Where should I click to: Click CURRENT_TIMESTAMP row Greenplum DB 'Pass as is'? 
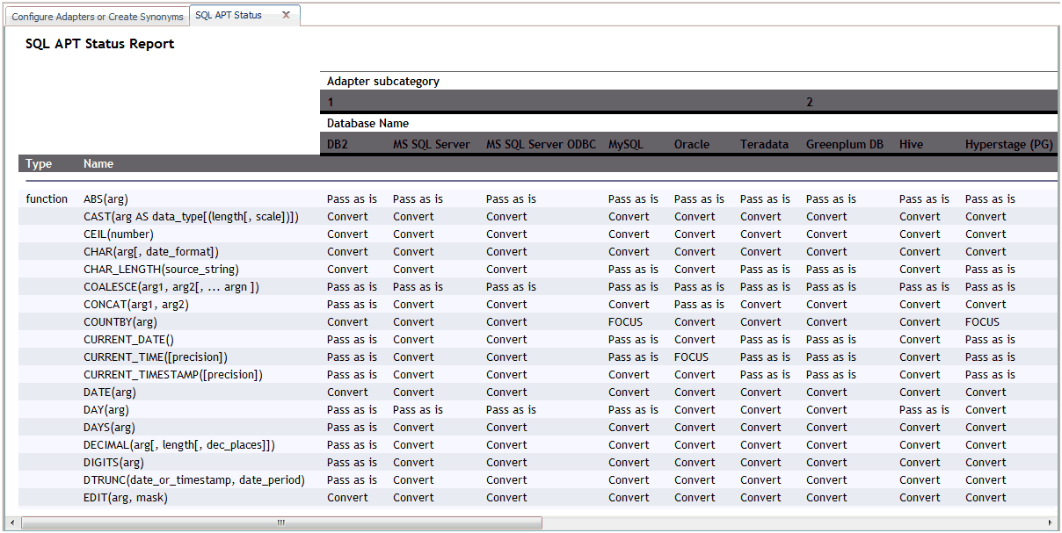(x=831, y=374)
